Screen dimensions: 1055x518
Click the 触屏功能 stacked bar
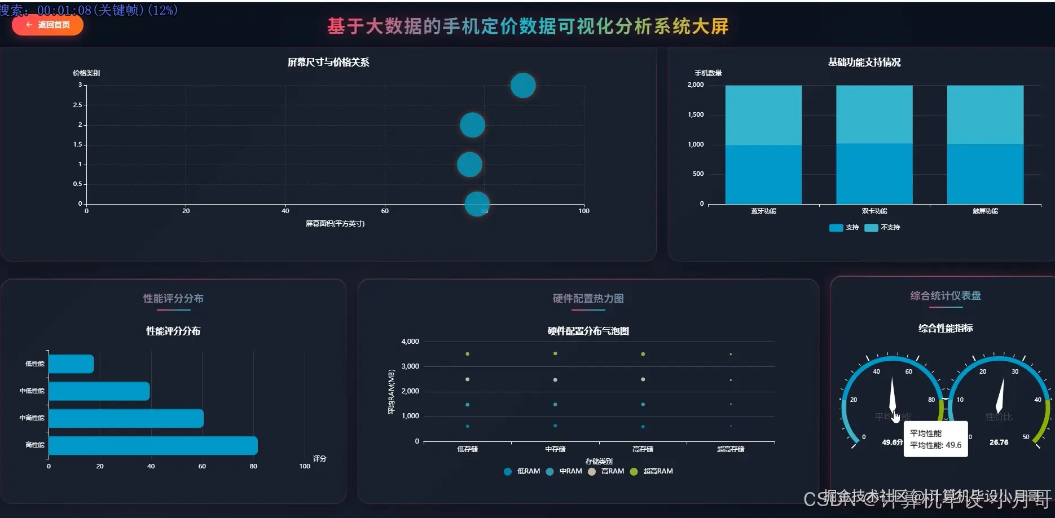[x=984, y=144]
